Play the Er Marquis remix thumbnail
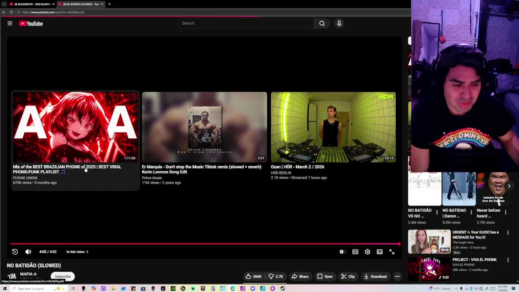 click(204, 127)
